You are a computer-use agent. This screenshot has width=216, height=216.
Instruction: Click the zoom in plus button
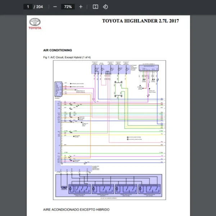point(81,7)
